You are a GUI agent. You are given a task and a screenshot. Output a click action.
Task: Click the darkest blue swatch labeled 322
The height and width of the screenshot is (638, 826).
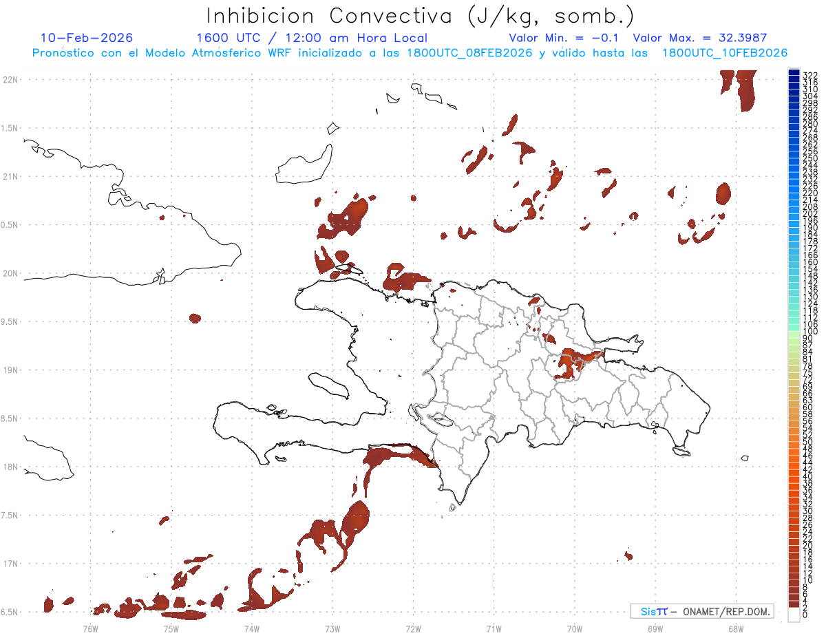[x=794, y=73]
